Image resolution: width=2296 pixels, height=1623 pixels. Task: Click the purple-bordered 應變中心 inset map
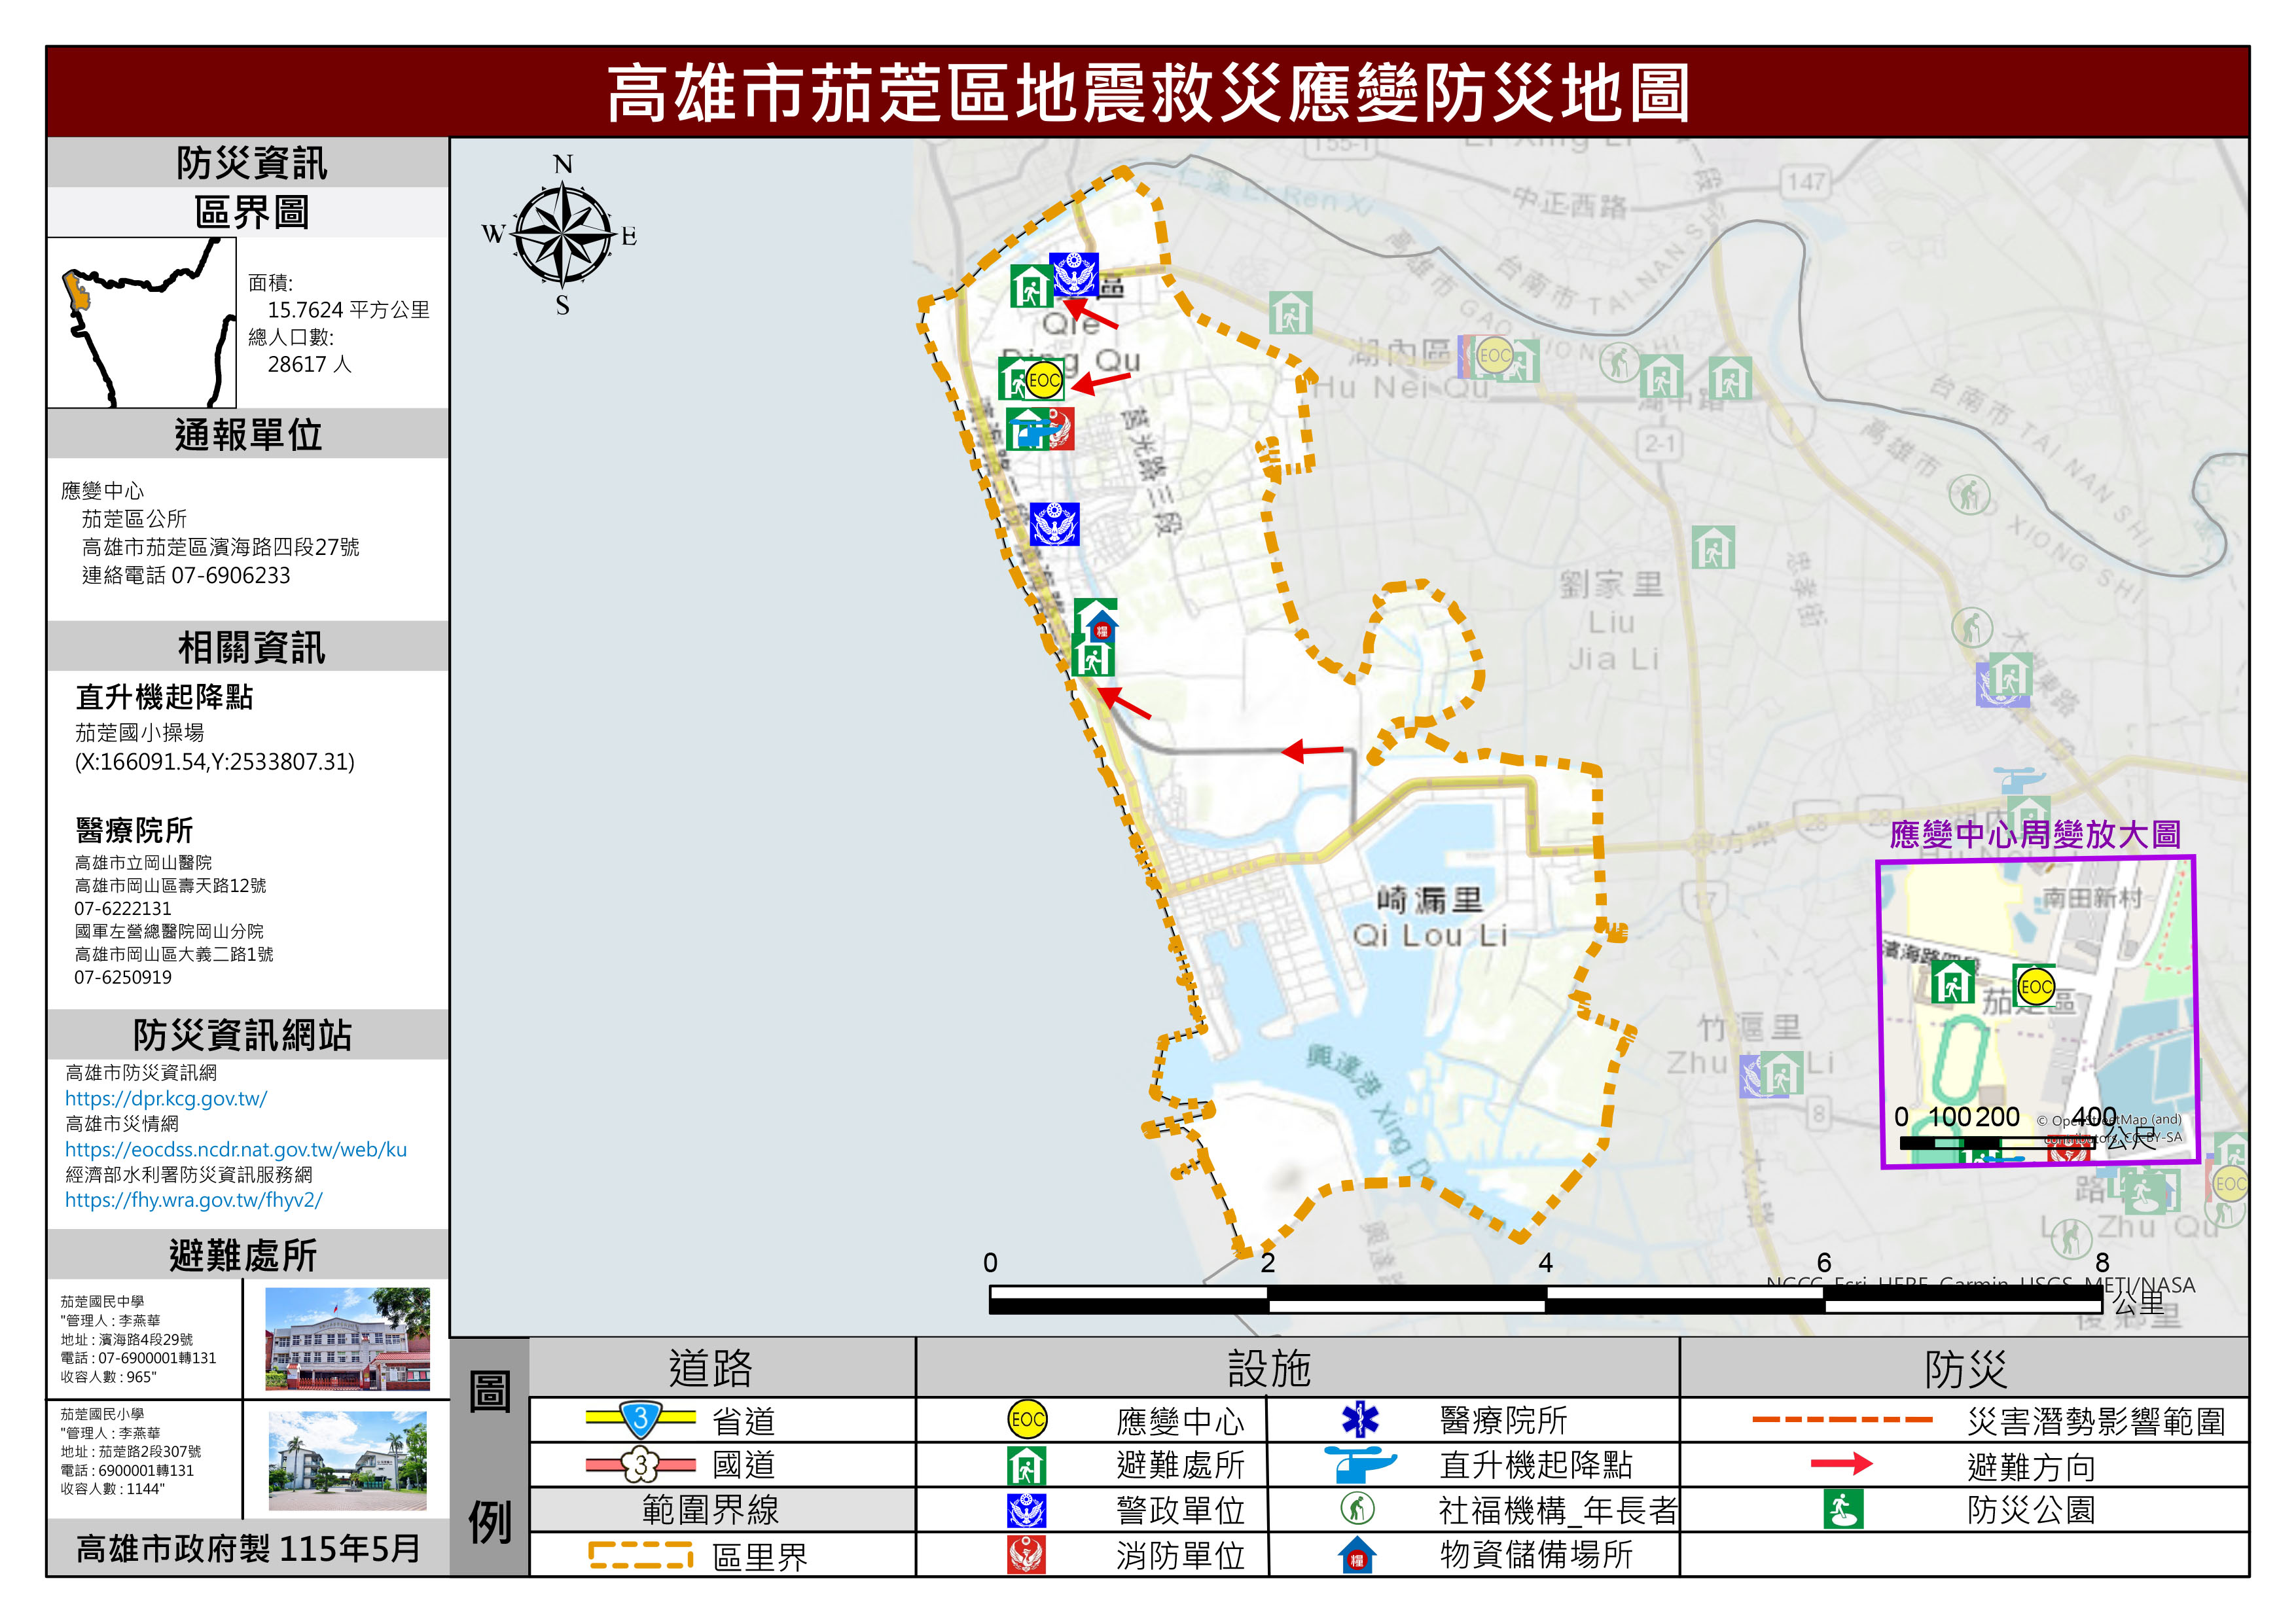[x=2037, y=1011]
